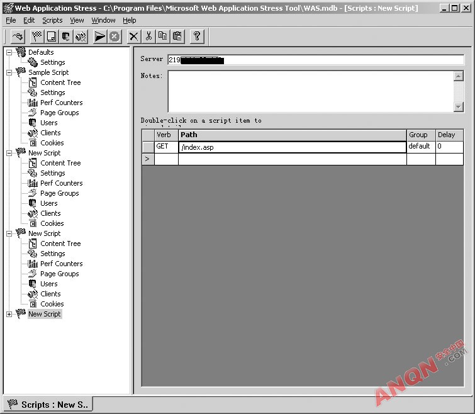475x414 pixels.
Task: Collapse the second expanded New Script node
Action: pyautogui.click(x=9, y=234)
